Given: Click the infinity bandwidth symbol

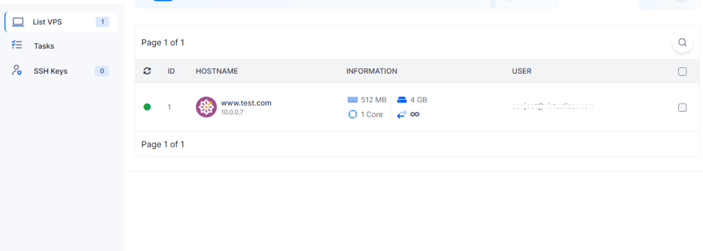Looking at the screenshot, I should click(415, 114).
